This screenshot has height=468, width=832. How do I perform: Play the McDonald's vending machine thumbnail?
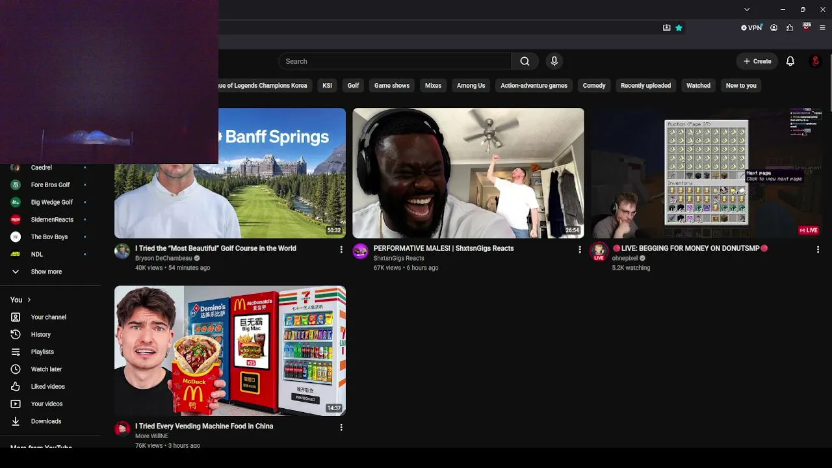coord(230,351)
